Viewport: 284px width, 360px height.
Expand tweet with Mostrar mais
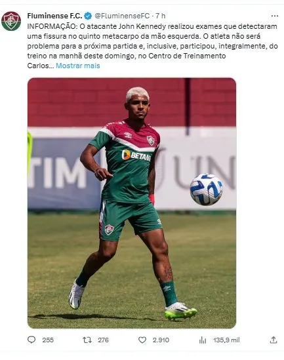[78, 66]
